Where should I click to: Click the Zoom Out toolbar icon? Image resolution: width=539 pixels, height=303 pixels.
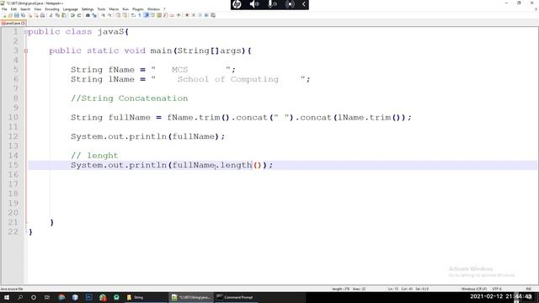[110, 15]
